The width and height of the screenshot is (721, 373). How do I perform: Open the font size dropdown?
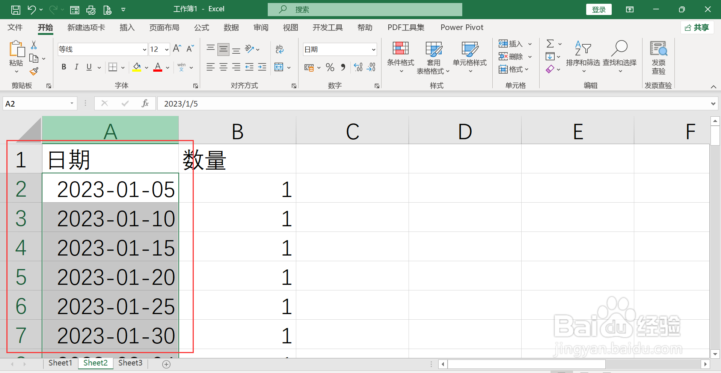click(167, 50)
